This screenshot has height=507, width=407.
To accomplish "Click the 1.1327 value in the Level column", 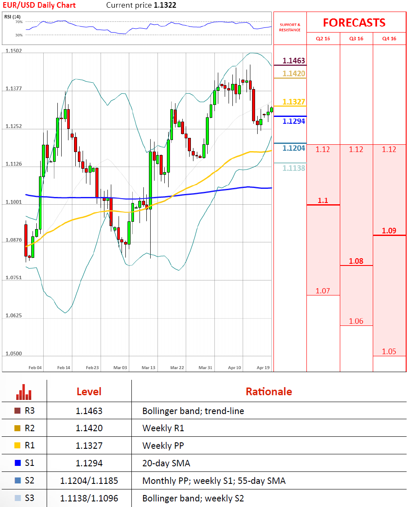I will [89, 446].
